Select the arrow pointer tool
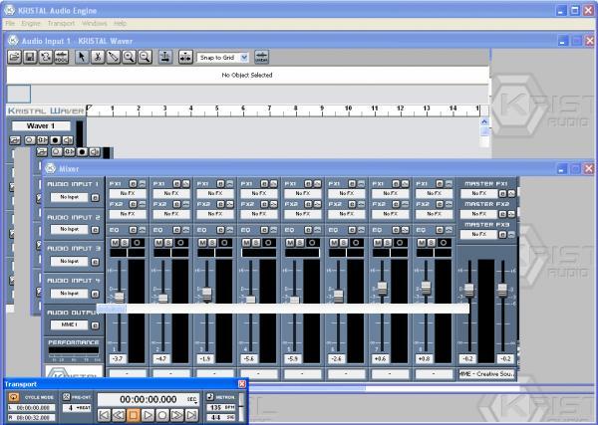Image resolution: width=598 pixels, height=425 pixels. pos(83,58)
